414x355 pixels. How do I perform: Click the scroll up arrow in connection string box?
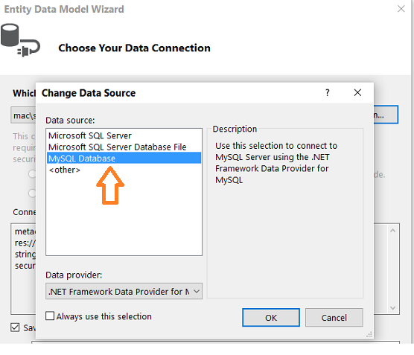click(393, 231)
